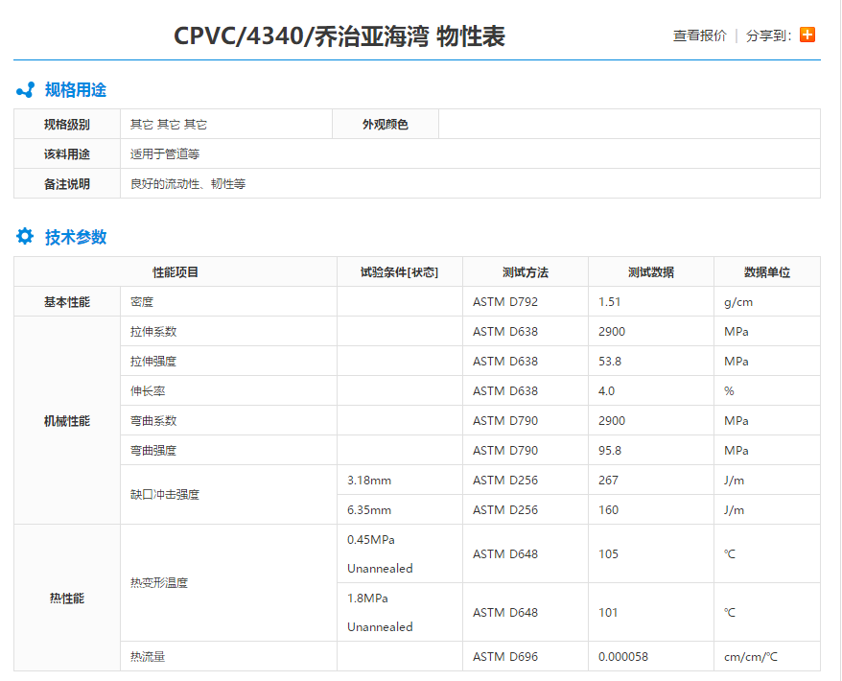Image resolution: width=842 pixels, height=681 pixels.
Task: Click the 机械性能 category cell
Action: click(x=66, y=419)
